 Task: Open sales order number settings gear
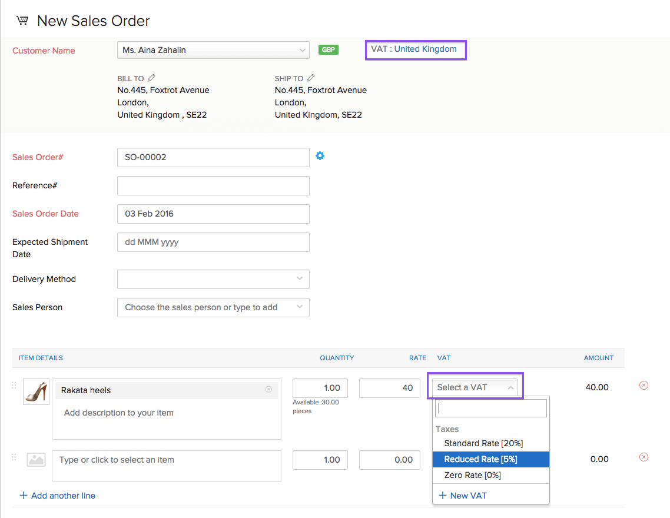[320, 155]
